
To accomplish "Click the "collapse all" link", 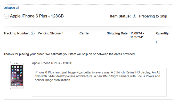I will pos(11,8).
